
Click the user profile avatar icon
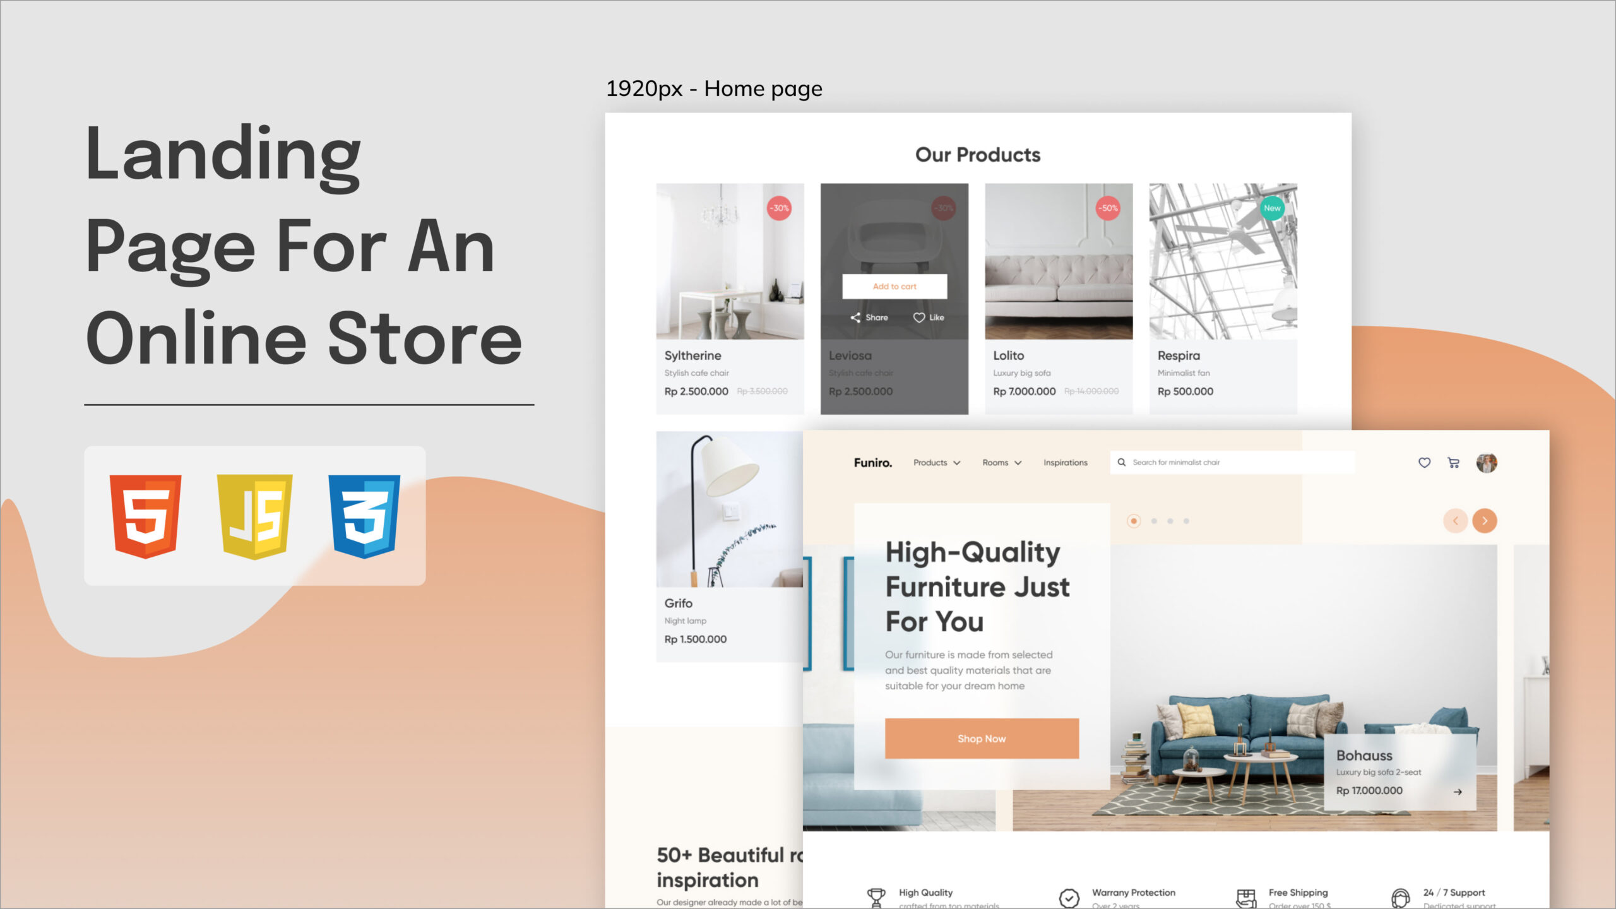click(1488, 461)
